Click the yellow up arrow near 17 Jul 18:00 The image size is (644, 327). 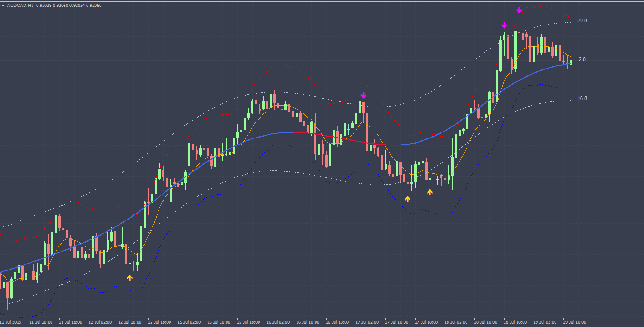tap(430, 192)
